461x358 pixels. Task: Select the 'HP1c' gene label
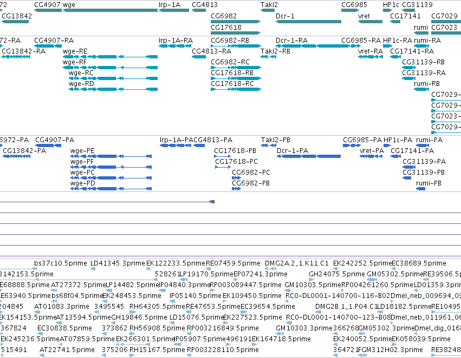click(391, 5)
